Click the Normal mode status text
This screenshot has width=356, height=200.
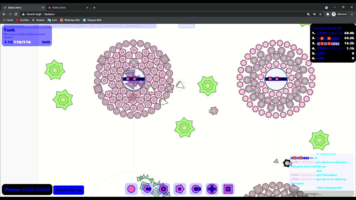click(x=99, y=26)
